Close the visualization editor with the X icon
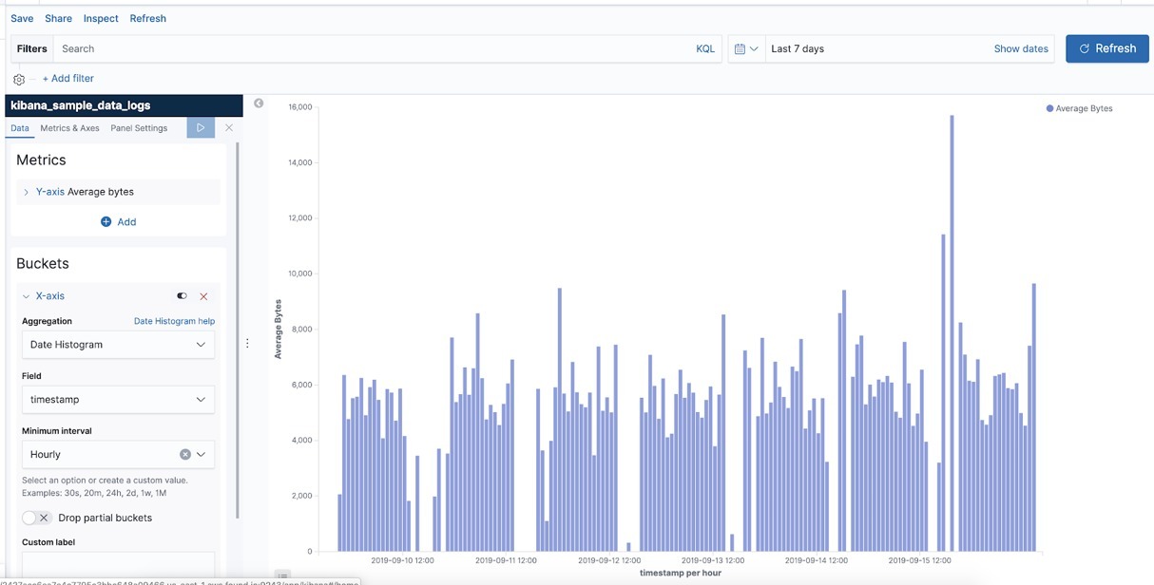Image resolution: width=1154 pixels, height=585 pixels. tap(228, 126)
